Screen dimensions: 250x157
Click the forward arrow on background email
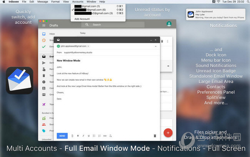168,66
